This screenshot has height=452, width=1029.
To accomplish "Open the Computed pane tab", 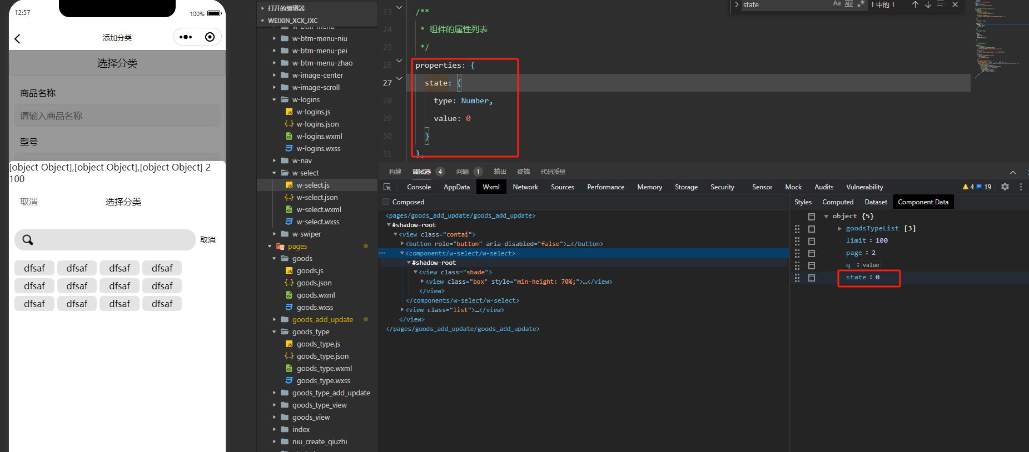I will click(838, 202).
